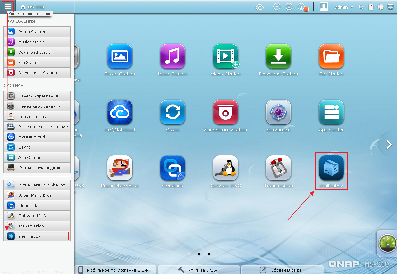Screen dimensions: 397x274
Task: Select CloudLink in the main menu
Action: (x=37, y=205)
